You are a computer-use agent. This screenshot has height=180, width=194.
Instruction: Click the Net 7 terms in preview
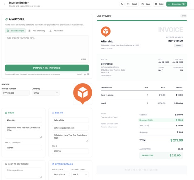pos(160,70)
